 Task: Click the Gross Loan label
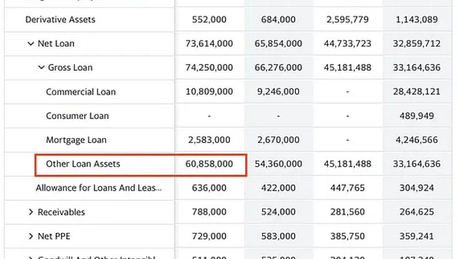[x=70, y=67]
